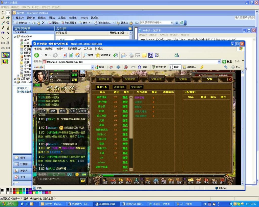Go to Home page in Internet Explorer
The image size is (259, 207).
[78, 55]
